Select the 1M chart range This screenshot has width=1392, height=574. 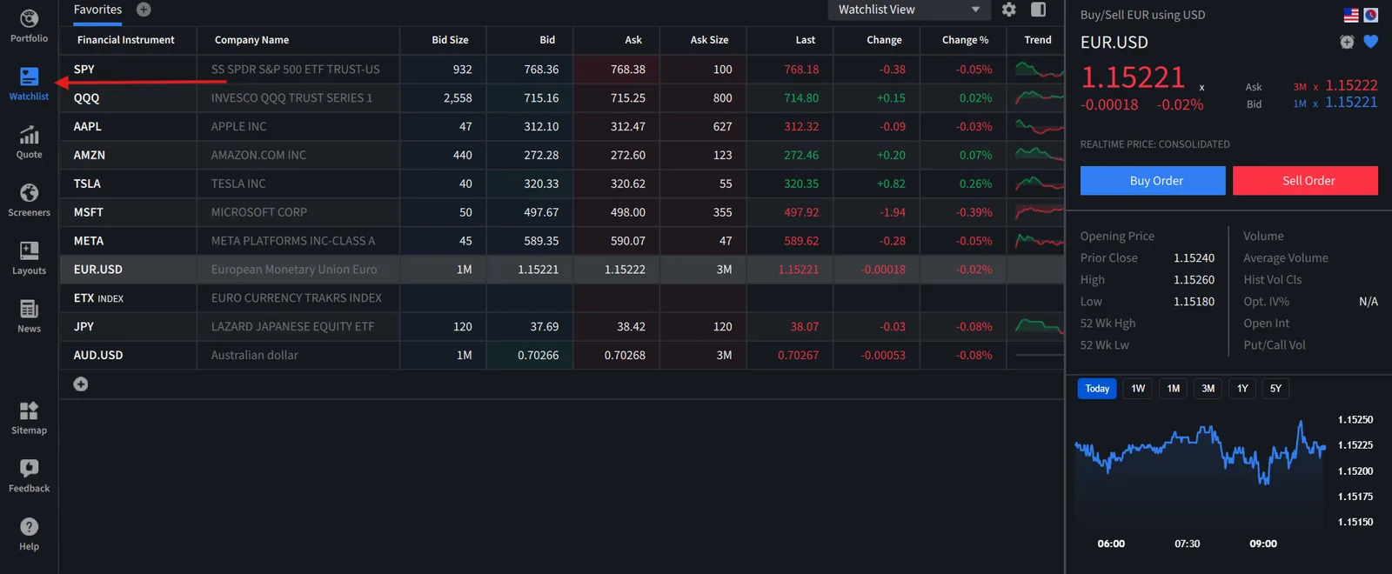(1174, 389)
